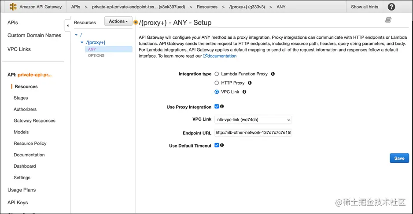Screen dimensions: 413x214
Task: Collapse the root / resource tree arrow
Action: coord(76,35)
